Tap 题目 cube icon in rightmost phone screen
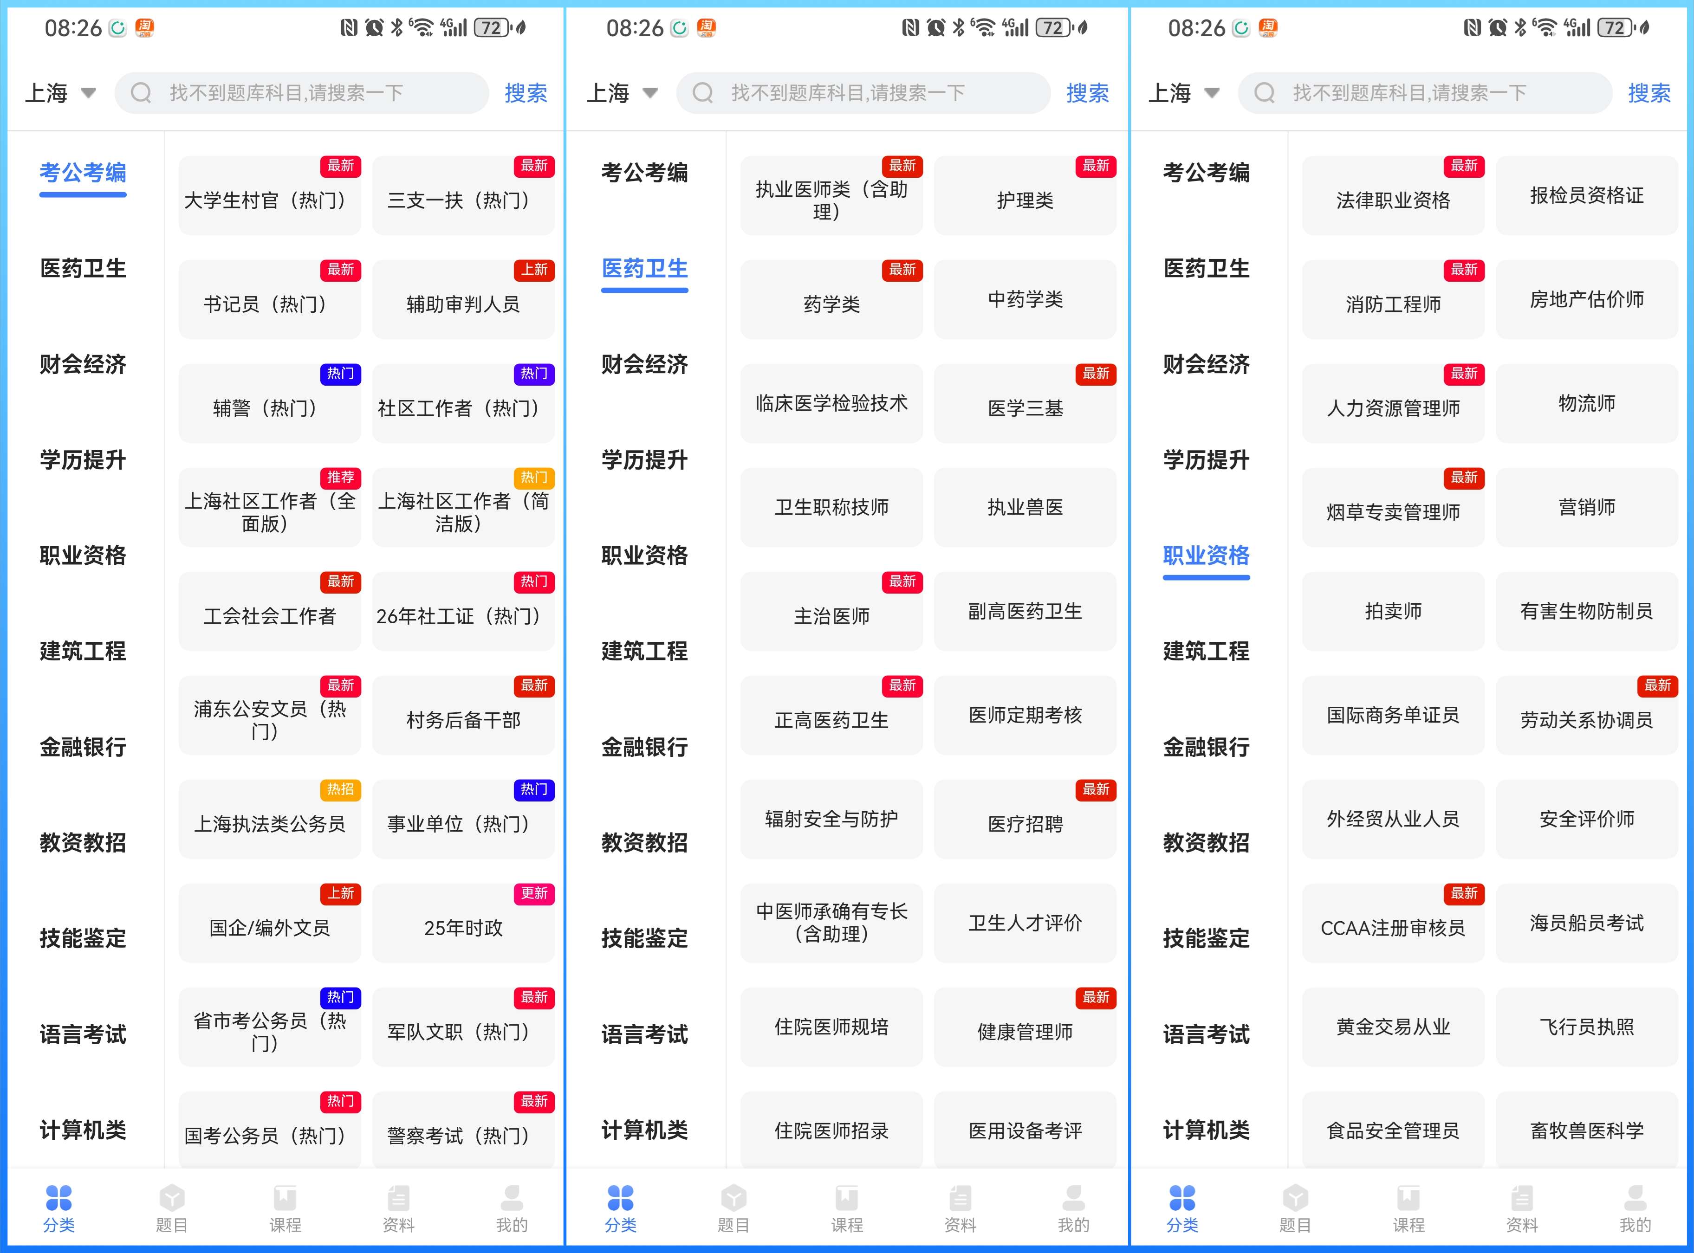This screenshot has height=1253, width=1694. pyautogui.click(x=1295, y=1198)
